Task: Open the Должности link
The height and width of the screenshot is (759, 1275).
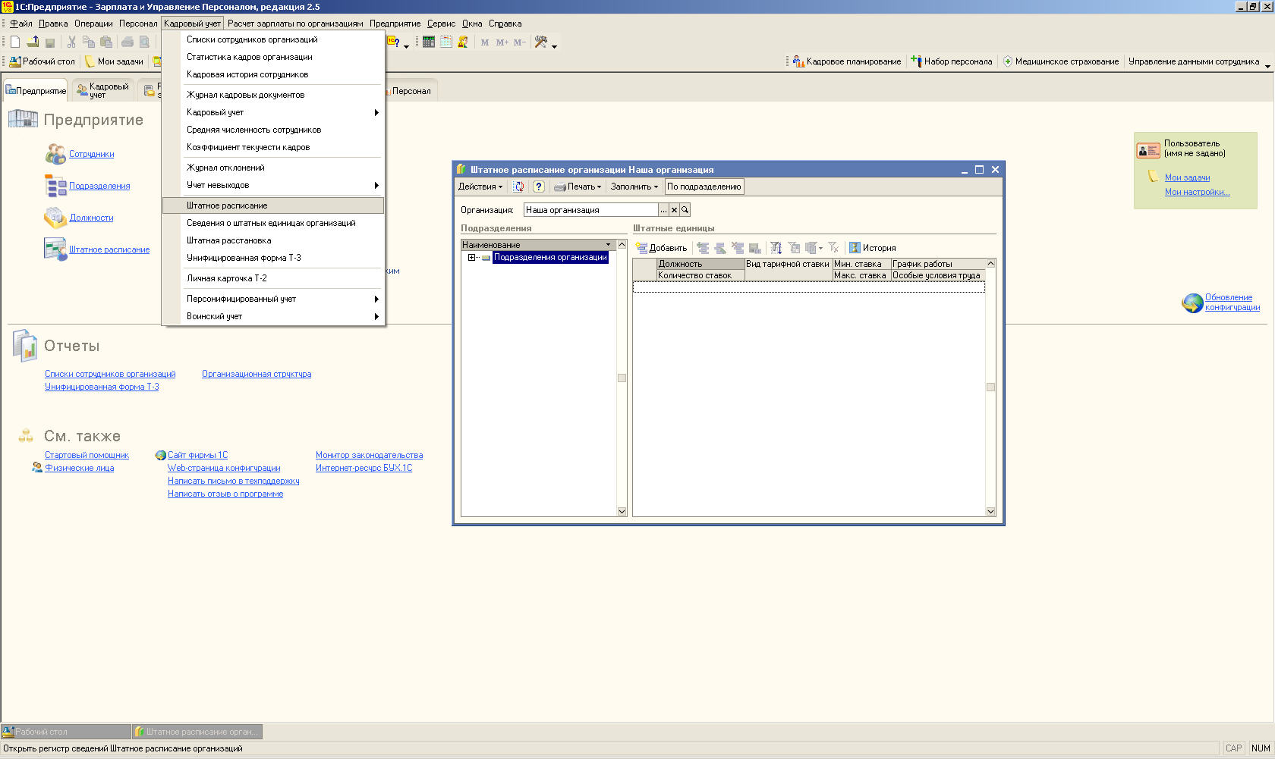Action: [91, 218]
